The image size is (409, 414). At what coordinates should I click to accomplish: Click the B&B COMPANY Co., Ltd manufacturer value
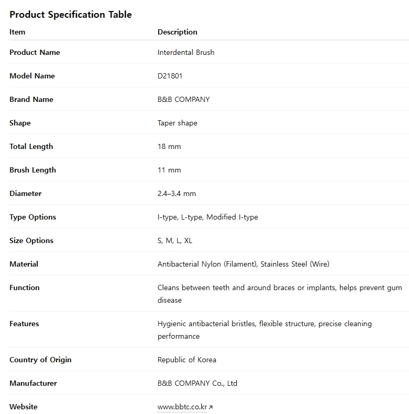pyautogui.click(x=197, y=383)
